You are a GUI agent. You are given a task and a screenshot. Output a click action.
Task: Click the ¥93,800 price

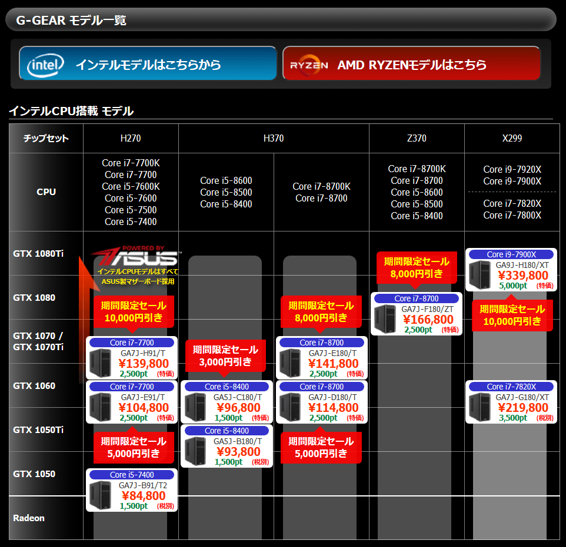pos(239,451)
